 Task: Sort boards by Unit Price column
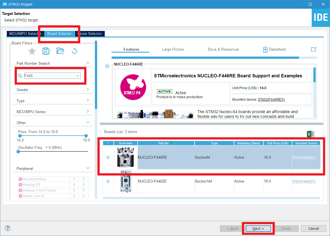[x=278, y=143]
